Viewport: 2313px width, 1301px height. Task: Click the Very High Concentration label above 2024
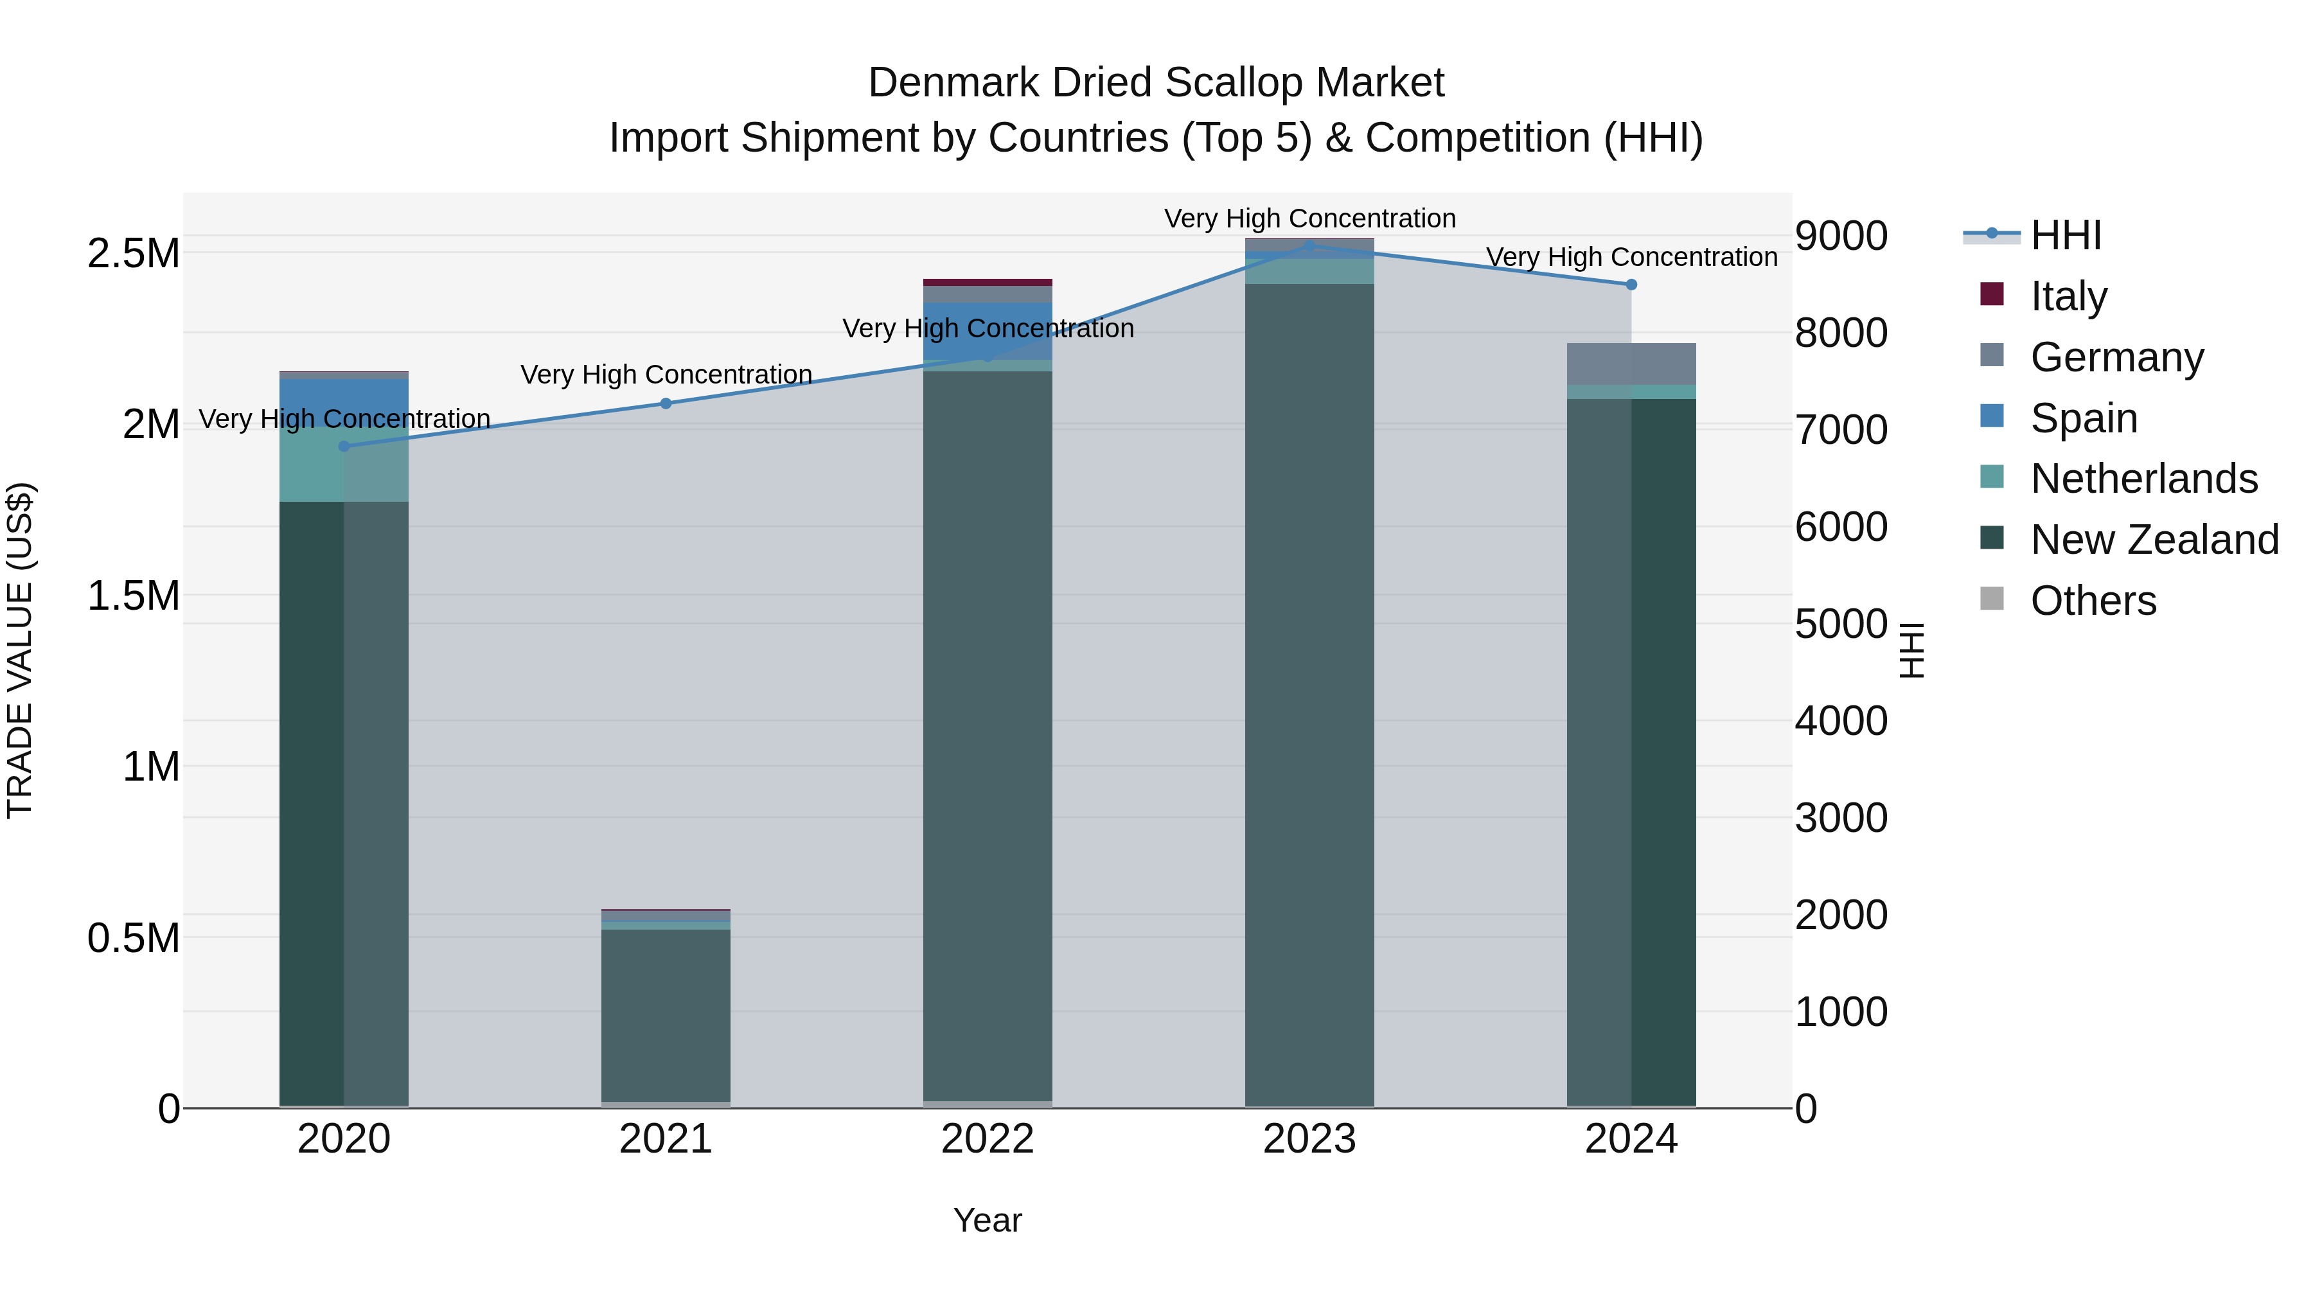(x=1631, y=257)
